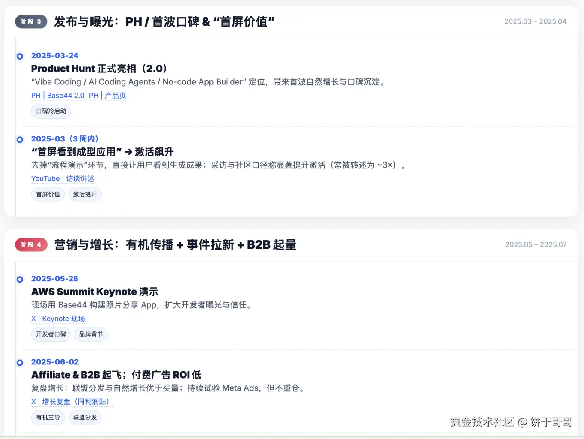Click the description starting "“Vibe Coding / AI Coding Agents"
The width and height of the screenshot is (584, 439).
tap(209, 82)
